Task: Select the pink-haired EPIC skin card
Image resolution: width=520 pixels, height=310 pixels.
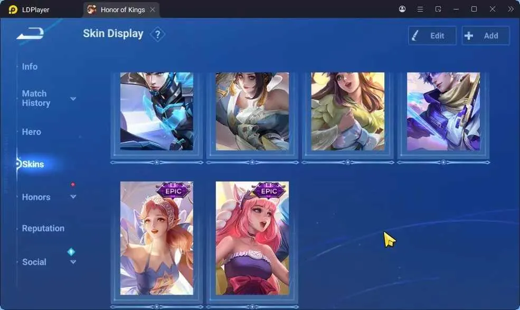Action: click(252, 238)
